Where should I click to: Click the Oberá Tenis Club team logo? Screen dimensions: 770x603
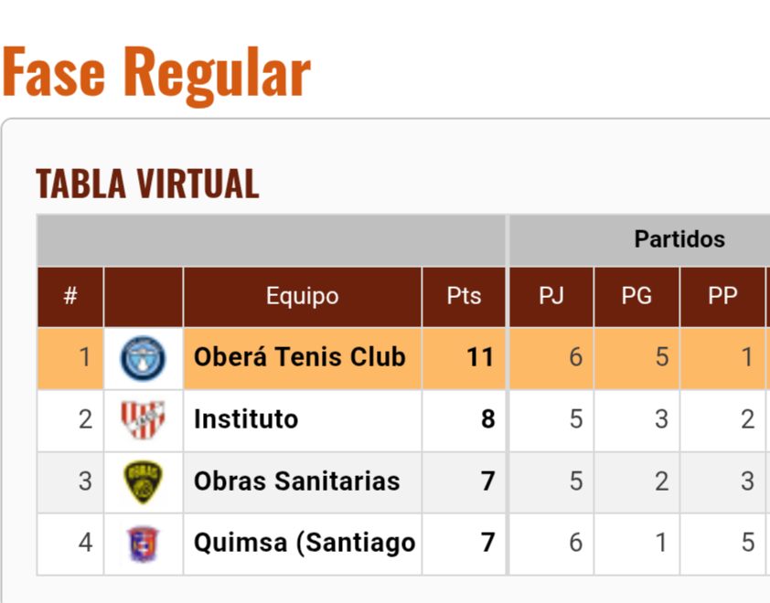pos(143,358)
